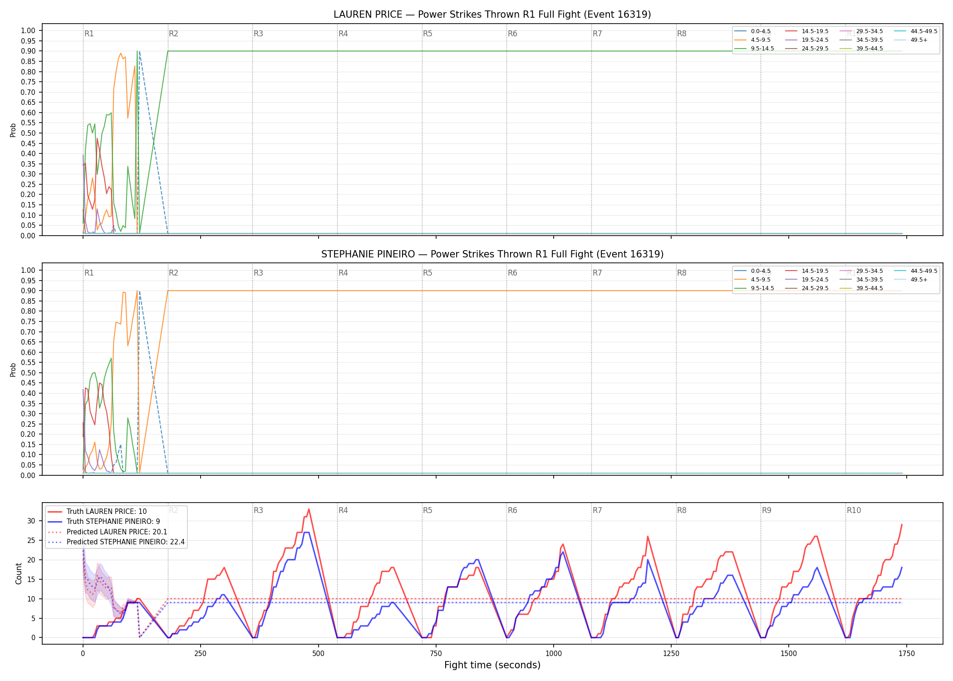953x681 pixels.
Task: Click x-axis tick label 1250
Action: tap(671, 654)
